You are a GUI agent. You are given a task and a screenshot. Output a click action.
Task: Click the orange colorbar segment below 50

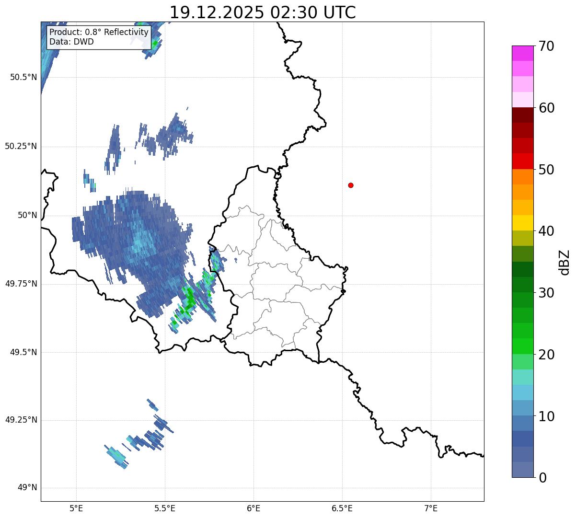tap(522, 177)
